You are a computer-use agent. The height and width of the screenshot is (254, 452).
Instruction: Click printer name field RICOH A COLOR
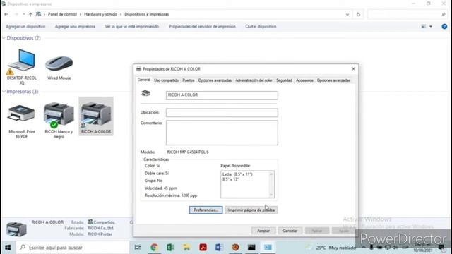pyautogui.click(x=222, y=95)
